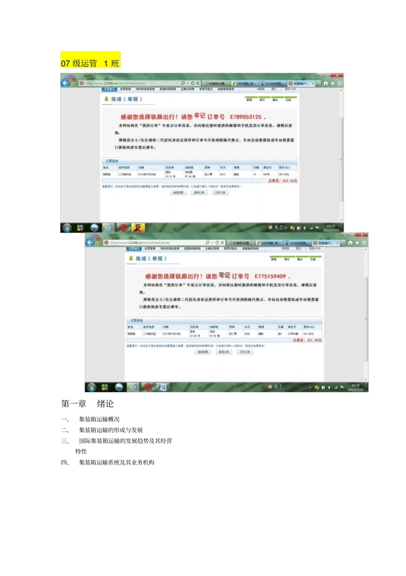Screen dimensions: 406x576
Task: Click the red round app icon in upper taskbar
Action: tap(123, 228)
